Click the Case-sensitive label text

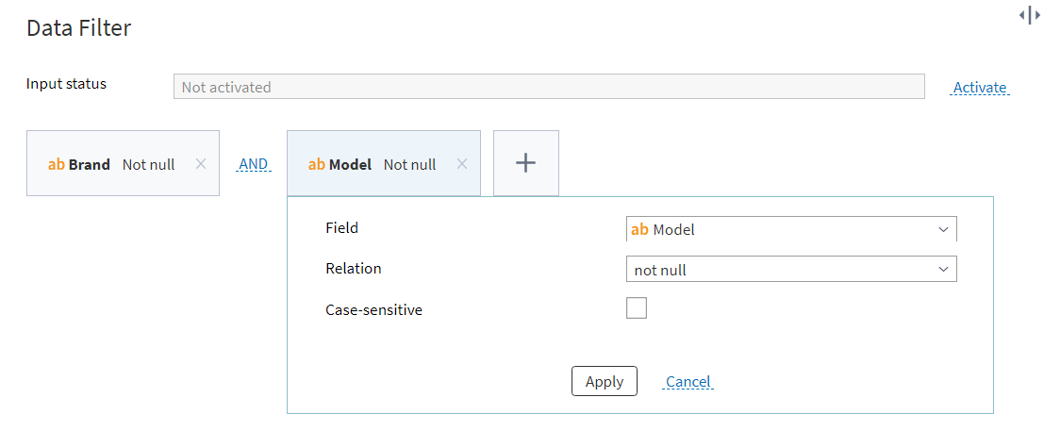[x=374, y=309]
